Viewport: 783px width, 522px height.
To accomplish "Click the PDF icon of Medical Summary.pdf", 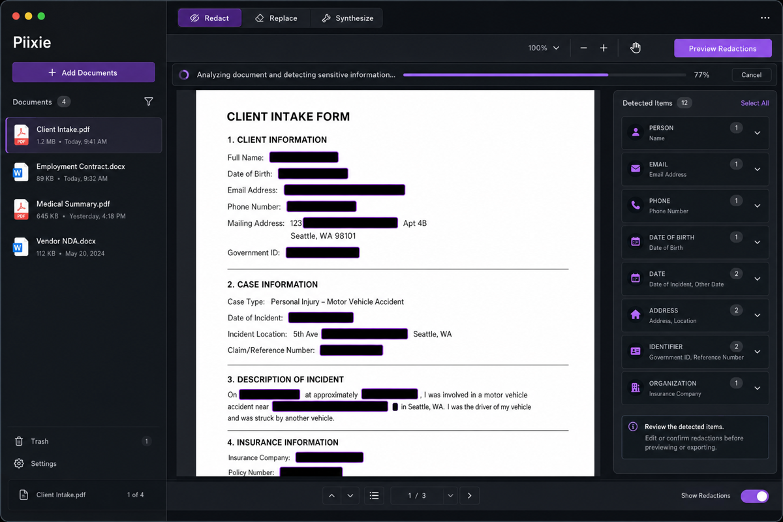I will (22, 209).
